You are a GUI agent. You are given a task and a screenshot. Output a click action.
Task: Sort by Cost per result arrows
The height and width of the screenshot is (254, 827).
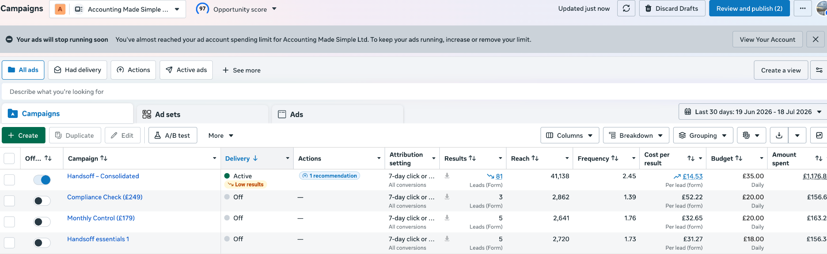click(x=691, y=158)
